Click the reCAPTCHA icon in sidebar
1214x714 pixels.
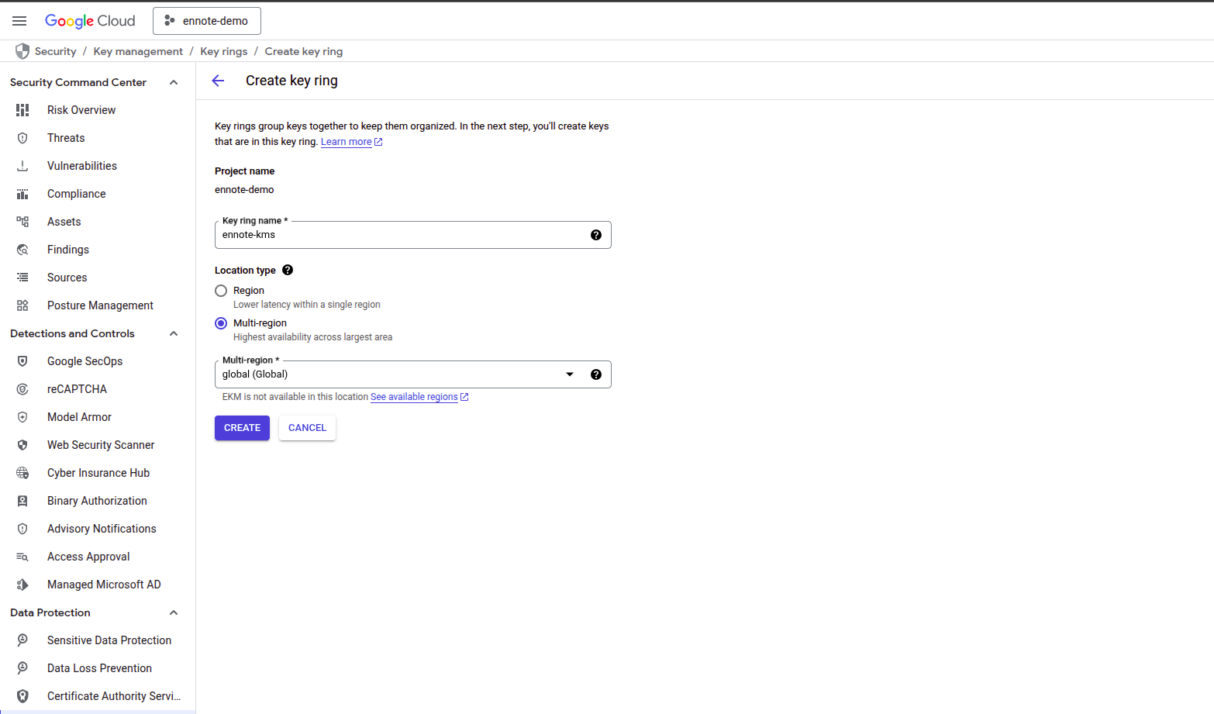[x=22, y=389]
